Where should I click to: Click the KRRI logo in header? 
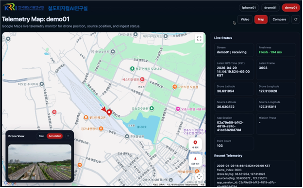click(10, 7)
